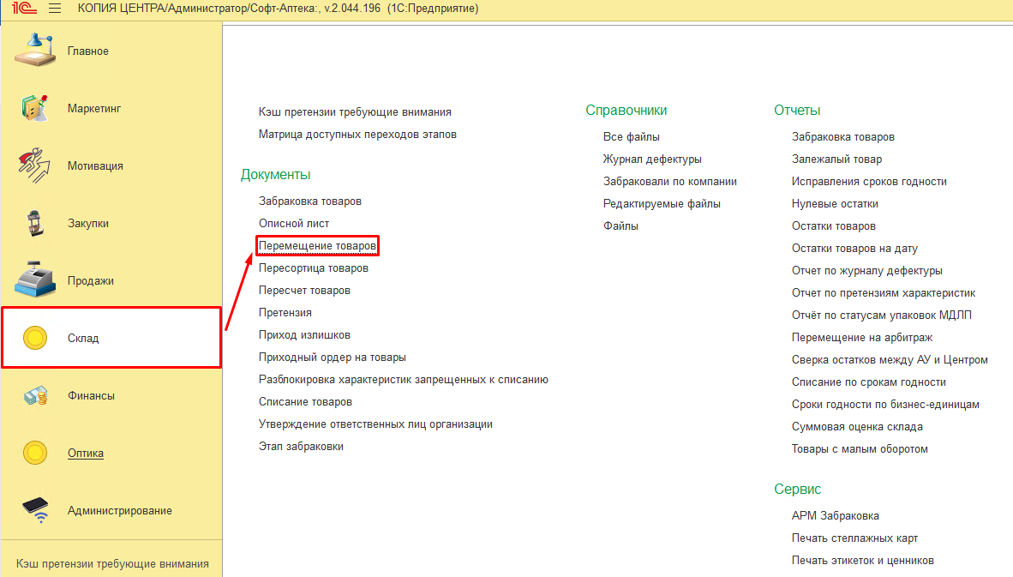Open the Остатки товаров report
Screen dimensions: 1013x577
point(833,225)
